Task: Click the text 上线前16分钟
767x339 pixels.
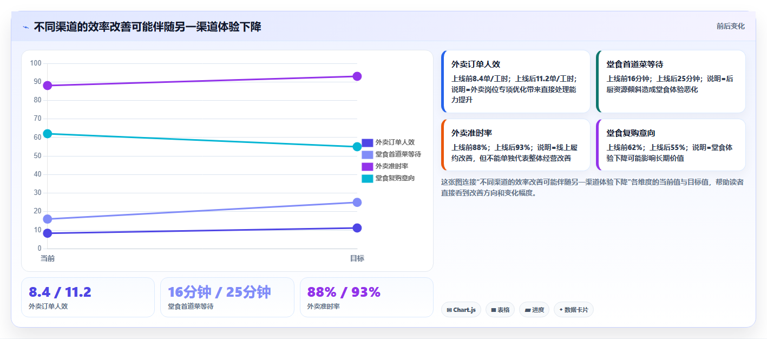Action: [x=629, y=79]
